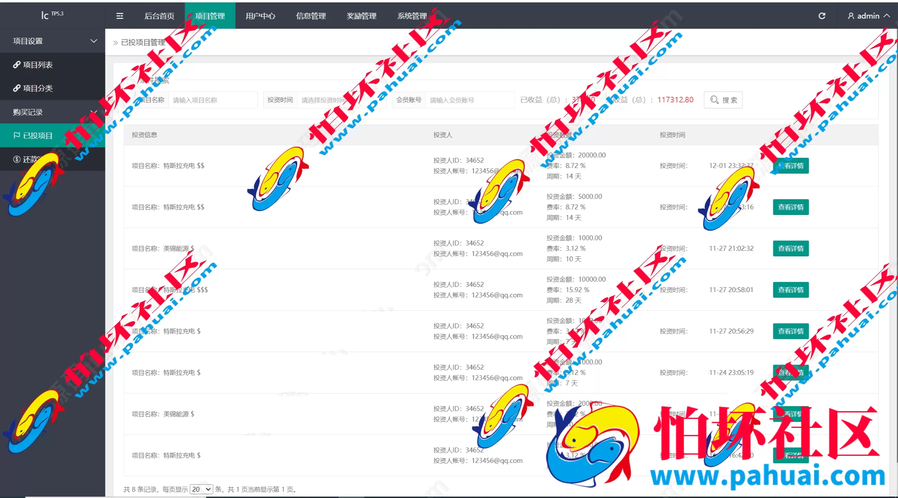This screenshot has height=498, width=898.
Task: Select 已投项目 in the sidebar
Action: tap(53, 135)
